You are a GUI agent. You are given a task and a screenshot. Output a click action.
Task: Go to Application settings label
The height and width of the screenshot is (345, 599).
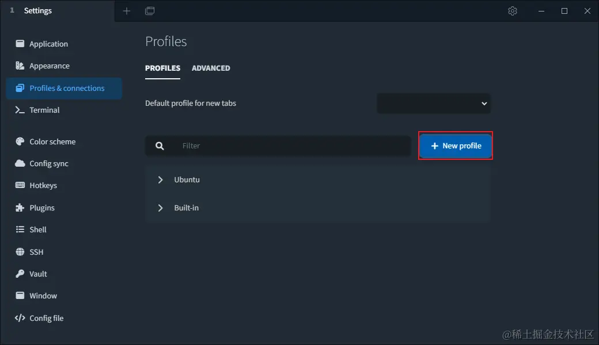pyautogui.click(x=49, y=44)
